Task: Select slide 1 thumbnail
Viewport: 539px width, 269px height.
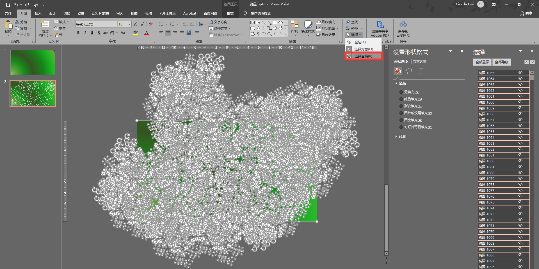Action: coord(33,62)
